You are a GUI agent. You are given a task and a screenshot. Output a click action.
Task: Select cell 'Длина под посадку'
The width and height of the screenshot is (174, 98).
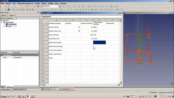tap(57, 42)
